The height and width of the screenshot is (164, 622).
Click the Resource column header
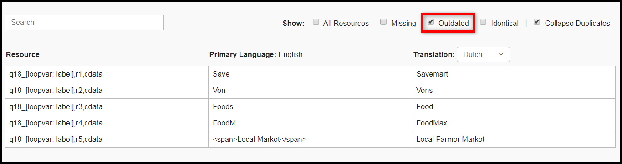(23, 54)
